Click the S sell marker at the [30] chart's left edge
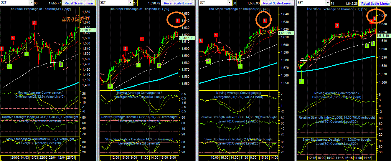The image size is (391, 161). coord(201,41)
